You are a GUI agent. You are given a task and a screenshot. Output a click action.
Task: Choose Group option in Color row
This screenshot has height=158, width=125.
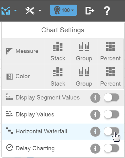click(x=84, y=77)
